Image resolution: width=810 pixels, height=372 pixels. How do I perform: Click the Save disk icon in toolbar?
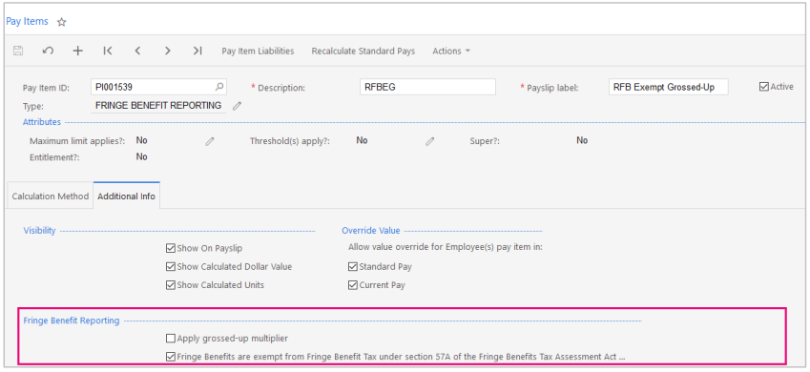point(18,51)
